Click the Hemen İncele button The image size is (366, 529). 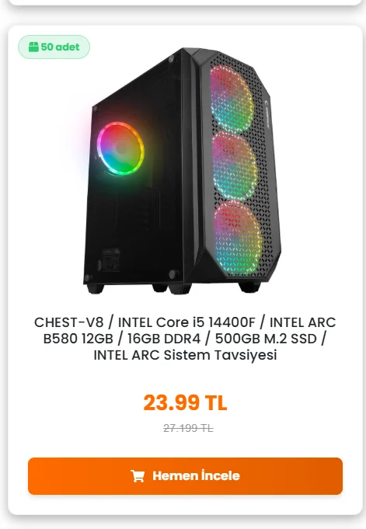pyautogui.click(x=185, y=476)
